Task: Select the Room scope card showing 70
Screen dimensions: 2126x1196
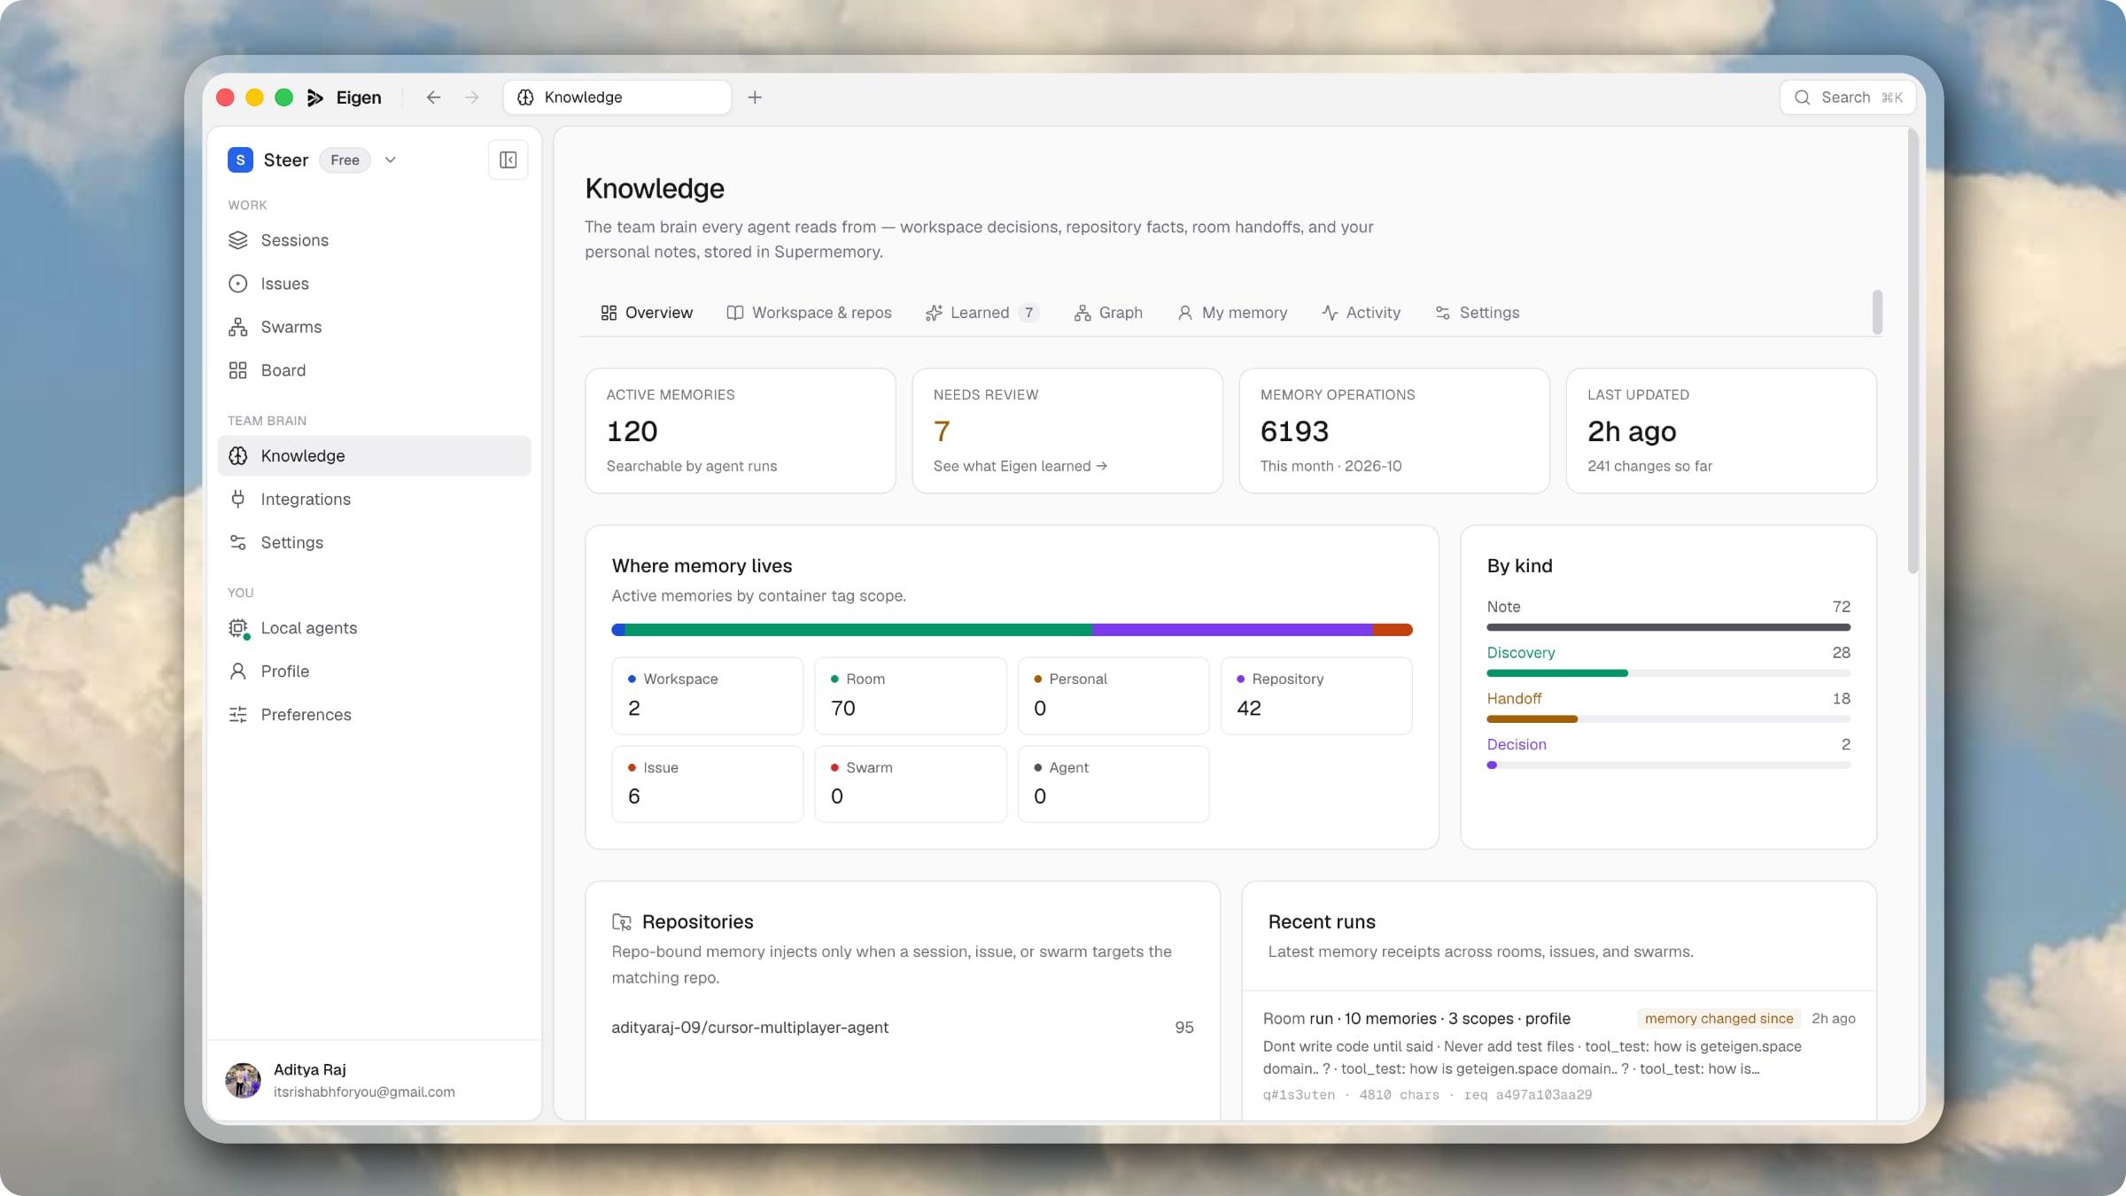Action: (x=911, y=695)
